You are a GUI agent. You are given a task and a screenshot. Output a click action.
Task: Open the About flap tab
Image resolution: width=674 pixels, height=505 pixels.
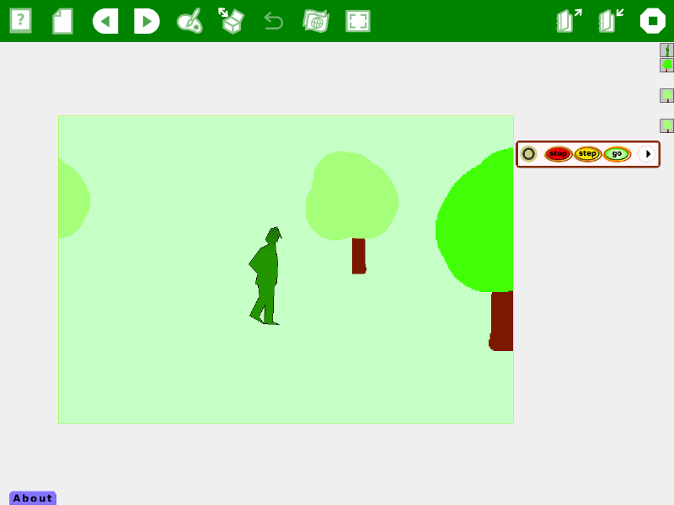pyautogui.click(x=33, y=498)
